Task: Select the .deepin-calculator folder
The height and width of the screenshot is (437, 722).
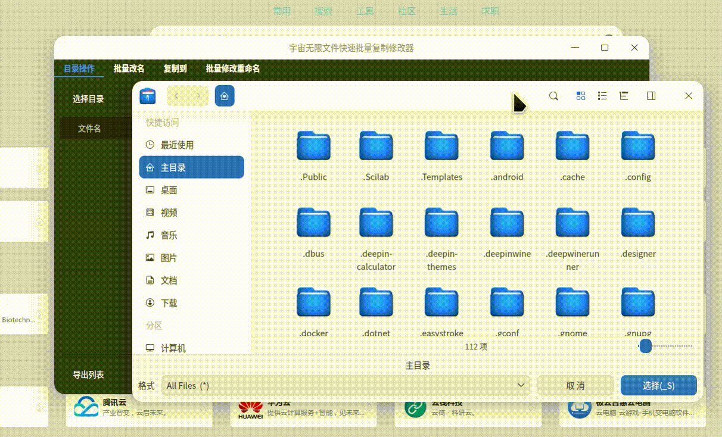Action: pos(376,239)
